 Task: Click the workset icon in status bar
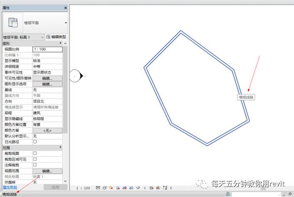pos(228,194)
